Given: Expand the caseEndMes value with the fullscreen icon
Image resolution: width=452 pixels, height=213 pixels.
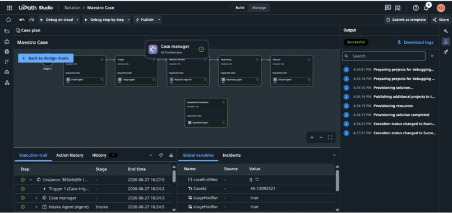Looking at the screenshot, I should click(257, 179).
